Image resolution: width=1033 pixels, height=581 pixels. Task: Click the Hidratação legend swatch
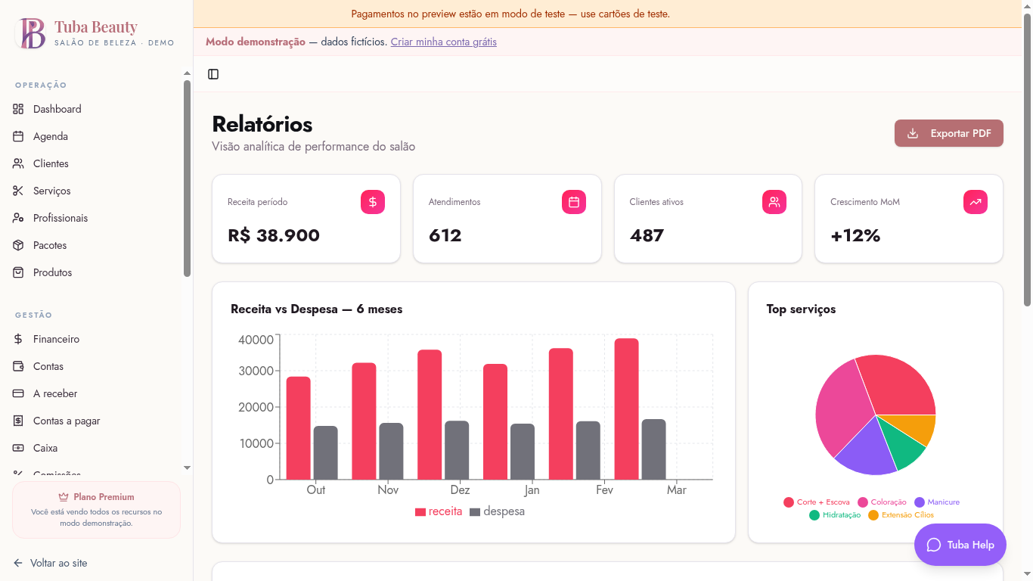814,515
